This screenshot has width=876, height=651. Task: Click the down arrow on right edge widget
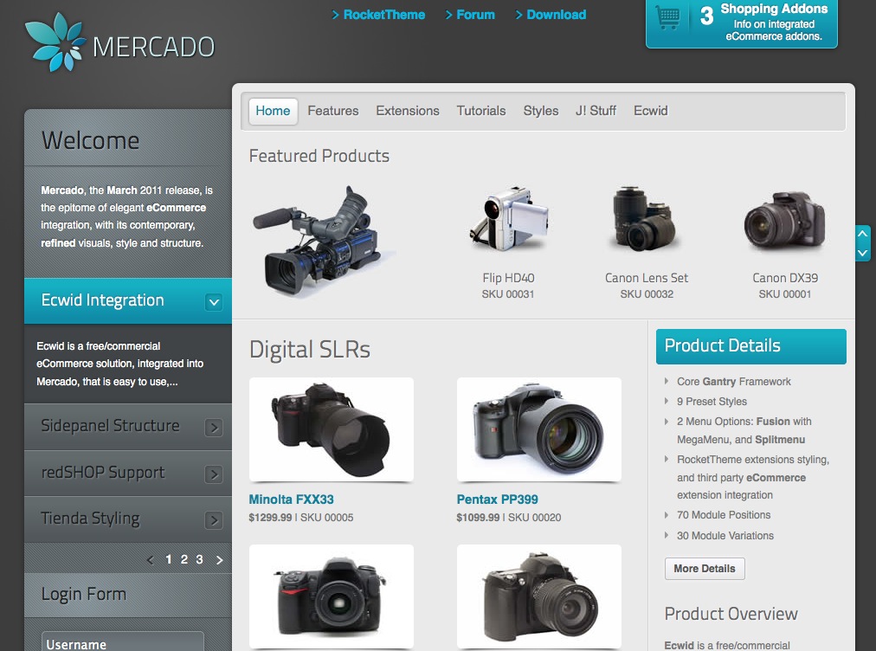click(x=862, y=253)
